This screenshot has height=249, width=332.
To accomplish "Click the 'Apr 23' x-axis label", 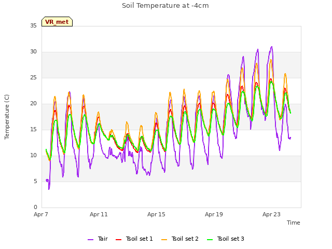I will [x=271, y=214].
